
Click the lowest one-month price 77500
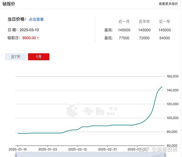(x=124, y=38)
